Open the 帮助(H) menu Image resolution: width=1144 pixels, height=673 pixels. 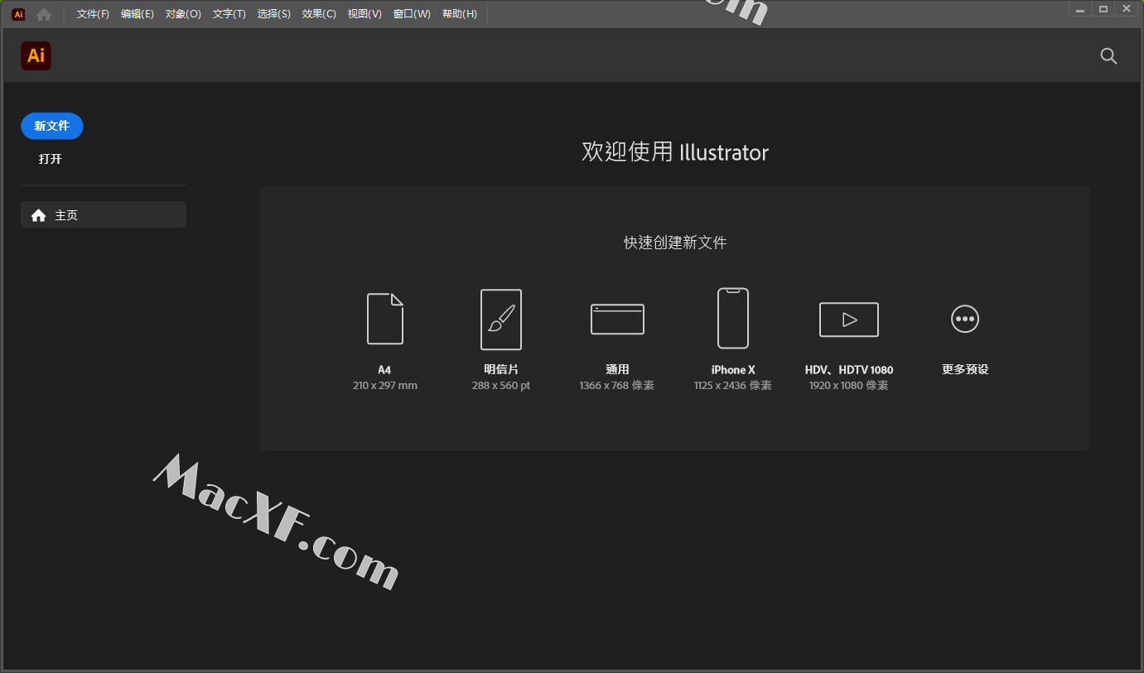(460, 14)
